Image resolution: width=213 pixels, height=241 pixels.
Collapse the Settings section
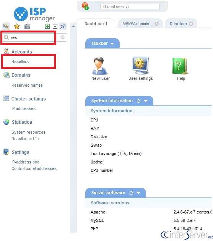pyautogui.click(x=21, y=152)
